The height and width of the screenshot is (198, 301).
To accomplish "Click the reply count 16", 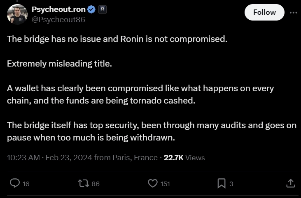I will point(26,184).
